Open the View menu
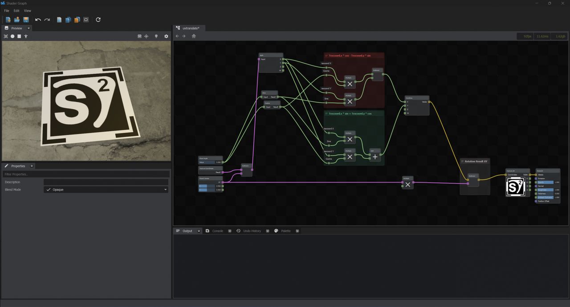The image size is (570, 307). pyautogui.click(x=28, y=10)
